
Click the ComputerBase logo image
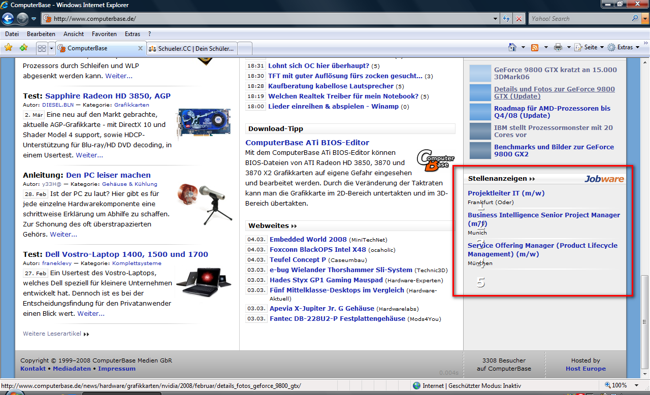click(435, 160)
